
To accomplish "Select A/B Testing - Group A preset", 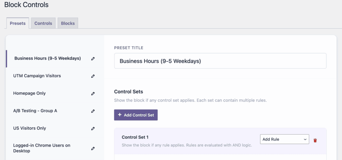I will [35, 111].
